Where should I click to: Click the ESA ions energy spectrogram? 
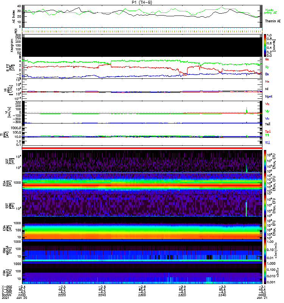142,183
